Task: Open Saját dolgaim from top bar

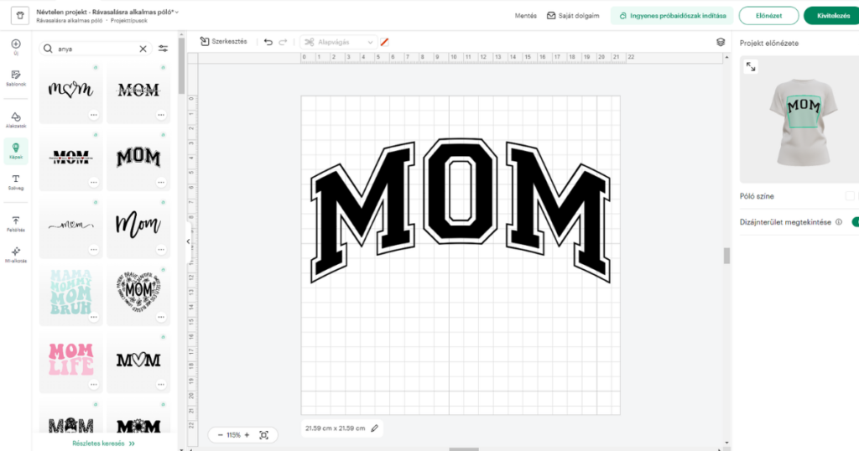Action: pos(573,15)
